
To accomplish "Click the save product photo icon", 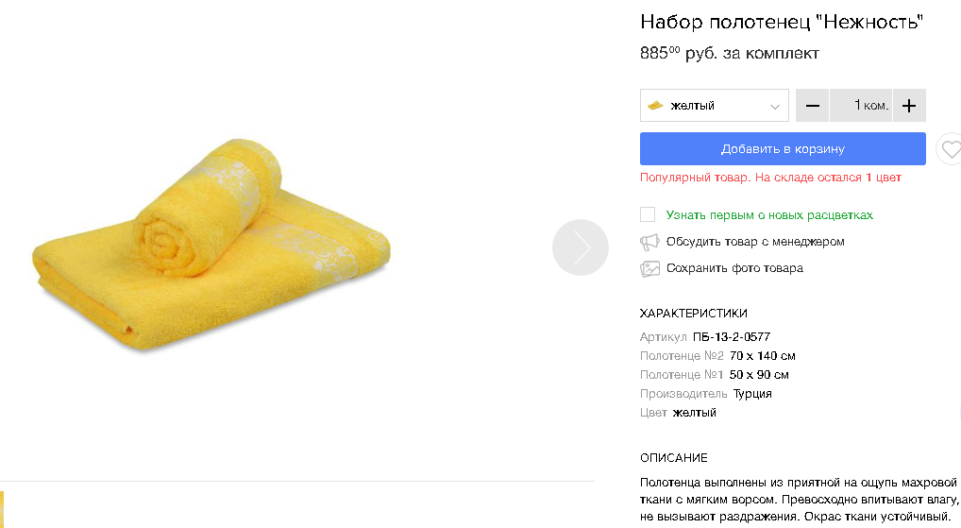I will pos(649,268).
